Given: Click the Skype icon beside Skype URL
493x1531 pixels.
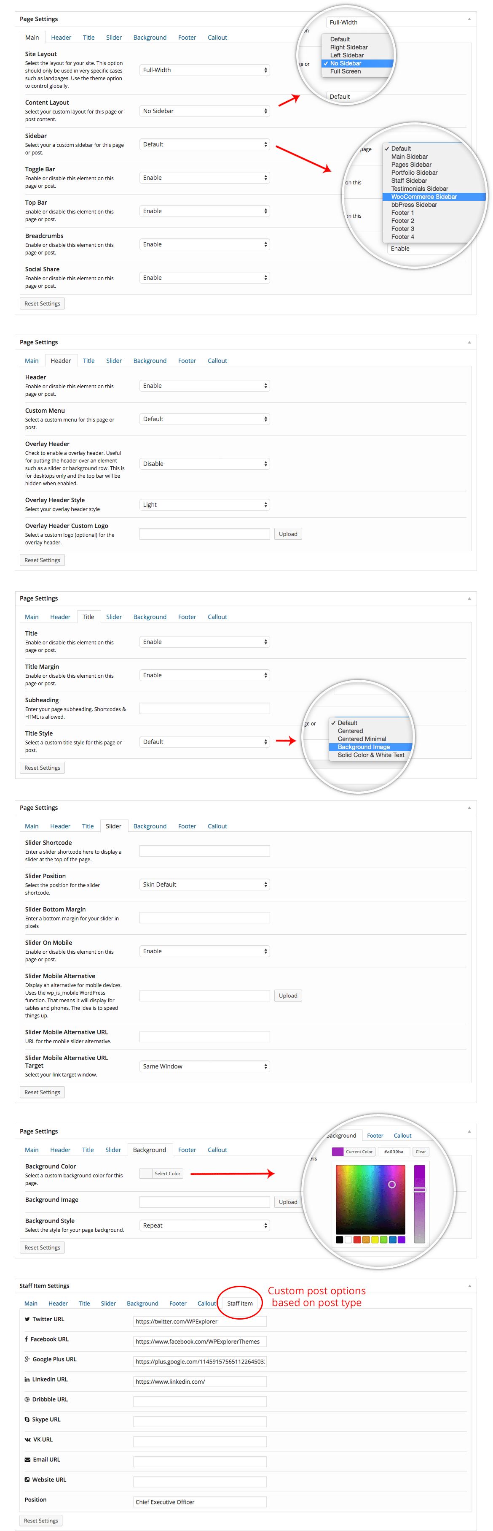Looking at the screenshot, I should point(27,1419).
